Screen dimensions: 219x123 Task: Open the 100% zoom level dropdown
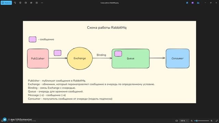pos(184,121)
